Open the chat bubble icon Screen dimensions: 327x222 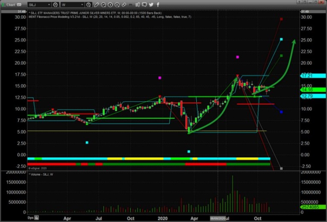144,4
